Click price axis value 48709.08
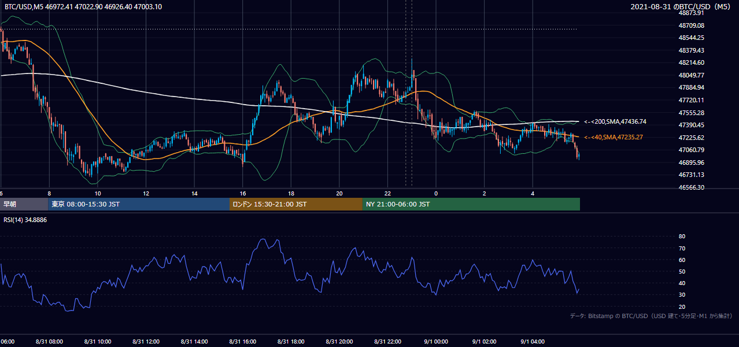Screen dimensions: 739x347 click(x=691, y=25)
